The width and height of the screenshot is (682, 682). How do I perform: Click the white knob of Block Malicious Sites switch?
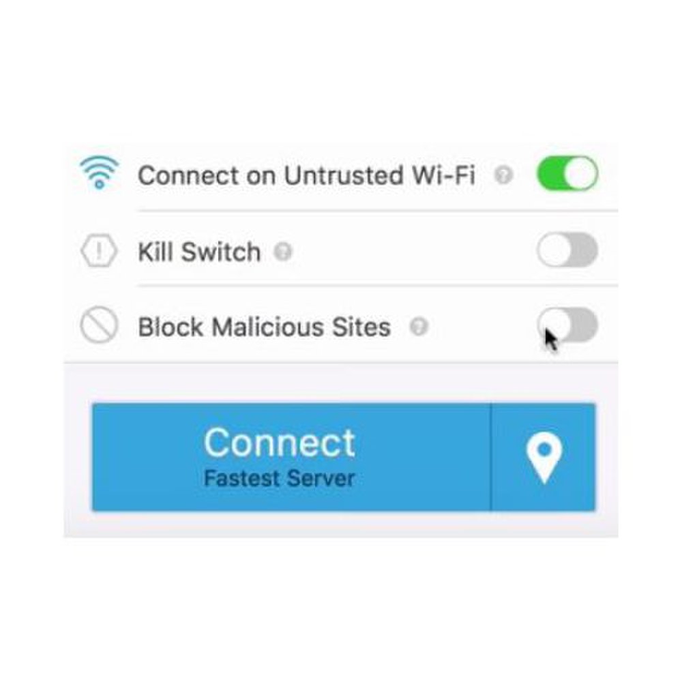pos(554,325)
